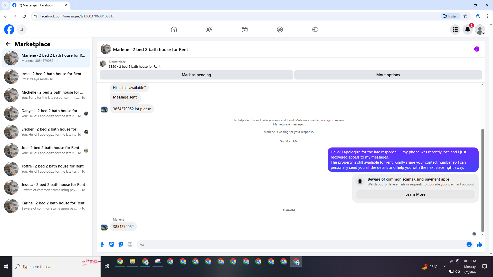Open Joe conversation in the list
493x277 pixels.
click(46, 150)
